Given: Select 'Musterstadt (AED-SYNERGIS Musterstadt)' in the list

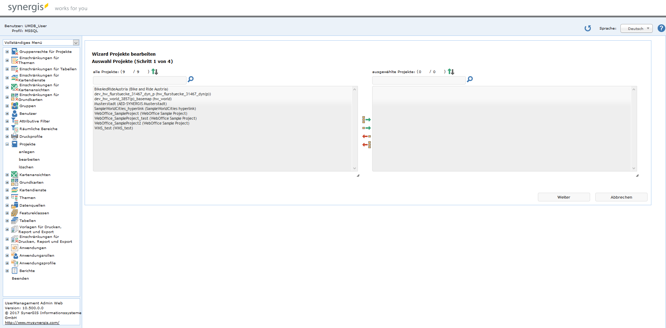Looking at the screenshot, I should coord(131,104).
